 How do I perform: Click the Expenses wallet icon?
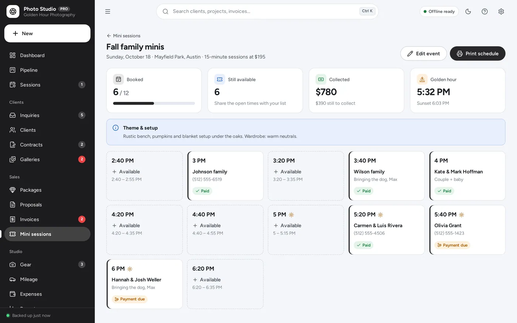point(13,294)
